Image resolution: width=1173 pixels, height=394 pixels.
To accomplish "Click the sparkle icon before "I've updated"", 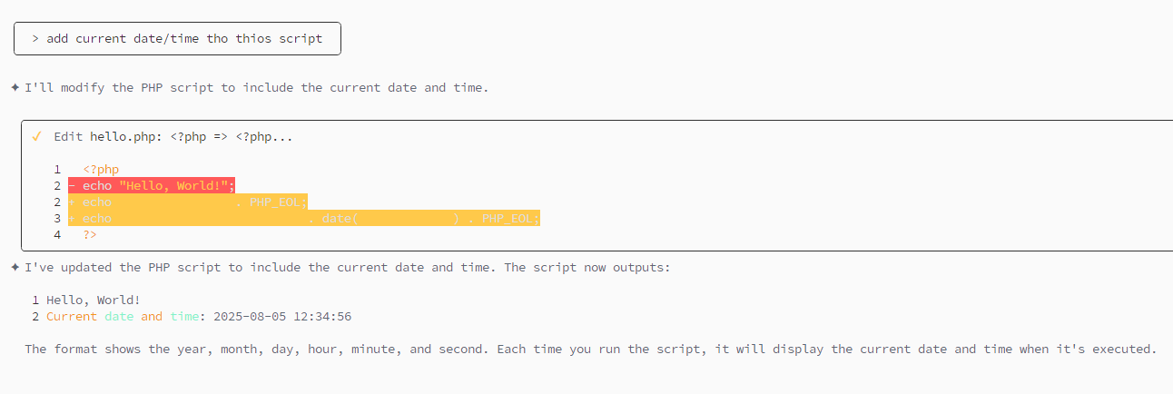I will 15,268.
